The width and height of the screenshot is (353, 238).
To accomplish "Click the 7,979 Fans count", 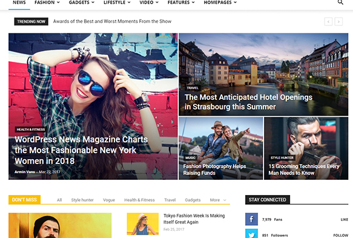I will [x=272, y=220].
